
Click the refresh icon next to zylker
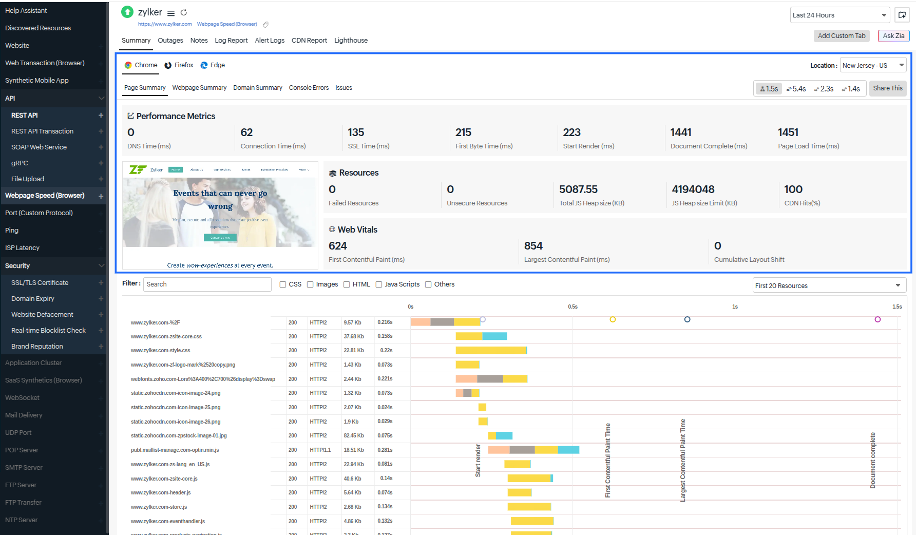184,13
